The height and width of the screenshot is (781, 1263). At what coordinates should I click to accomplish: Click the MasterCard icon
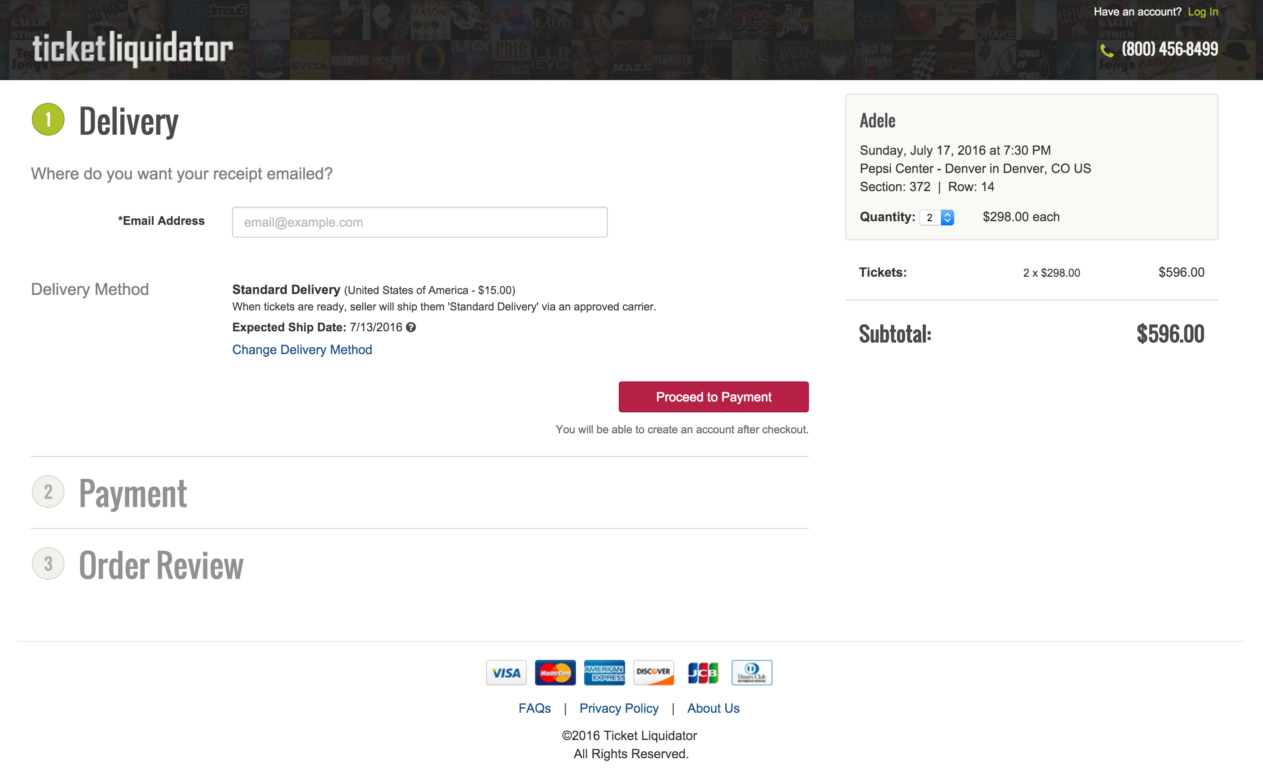(555, 672)
